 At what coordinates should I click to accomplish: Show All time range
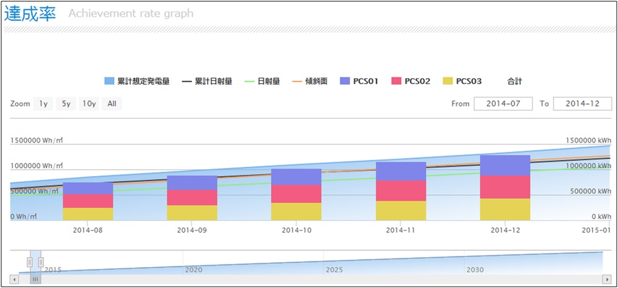click(x=112, y=104)
